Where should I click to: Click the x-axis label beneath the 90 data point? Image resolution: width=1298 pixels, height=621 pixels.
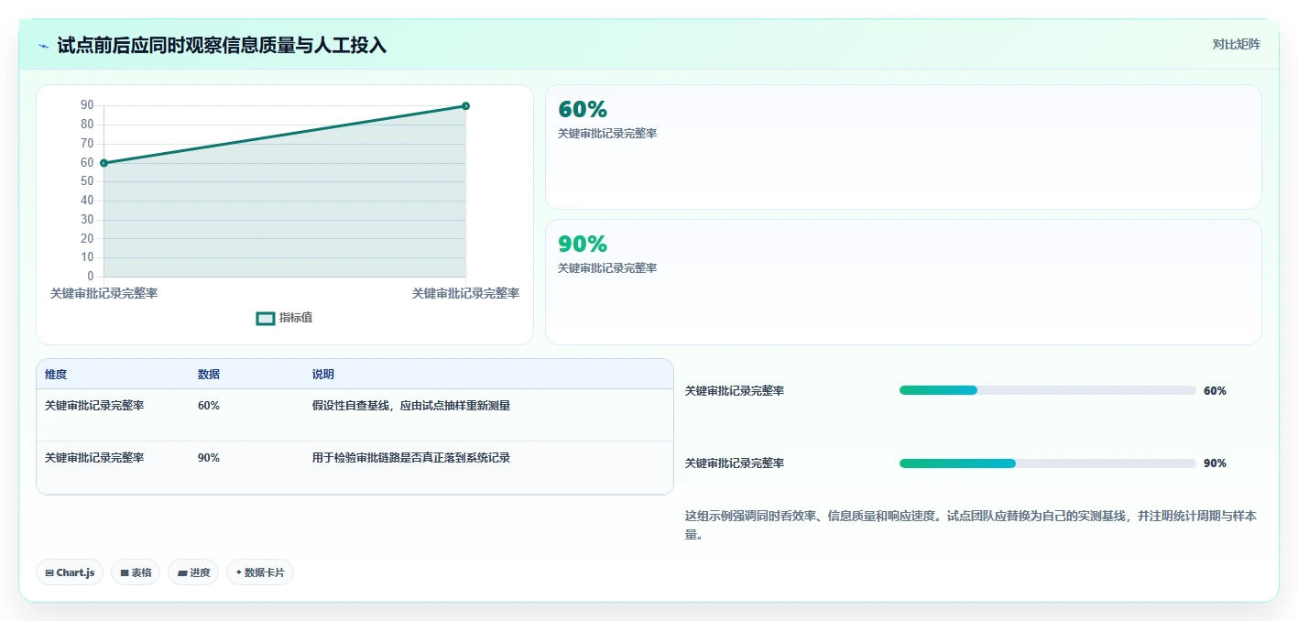tap(465, 293)
